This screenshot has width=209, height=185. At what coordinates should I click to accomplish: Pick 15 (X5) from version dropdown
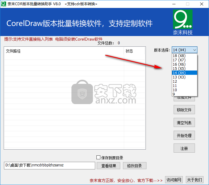click(x=179, y=69)
